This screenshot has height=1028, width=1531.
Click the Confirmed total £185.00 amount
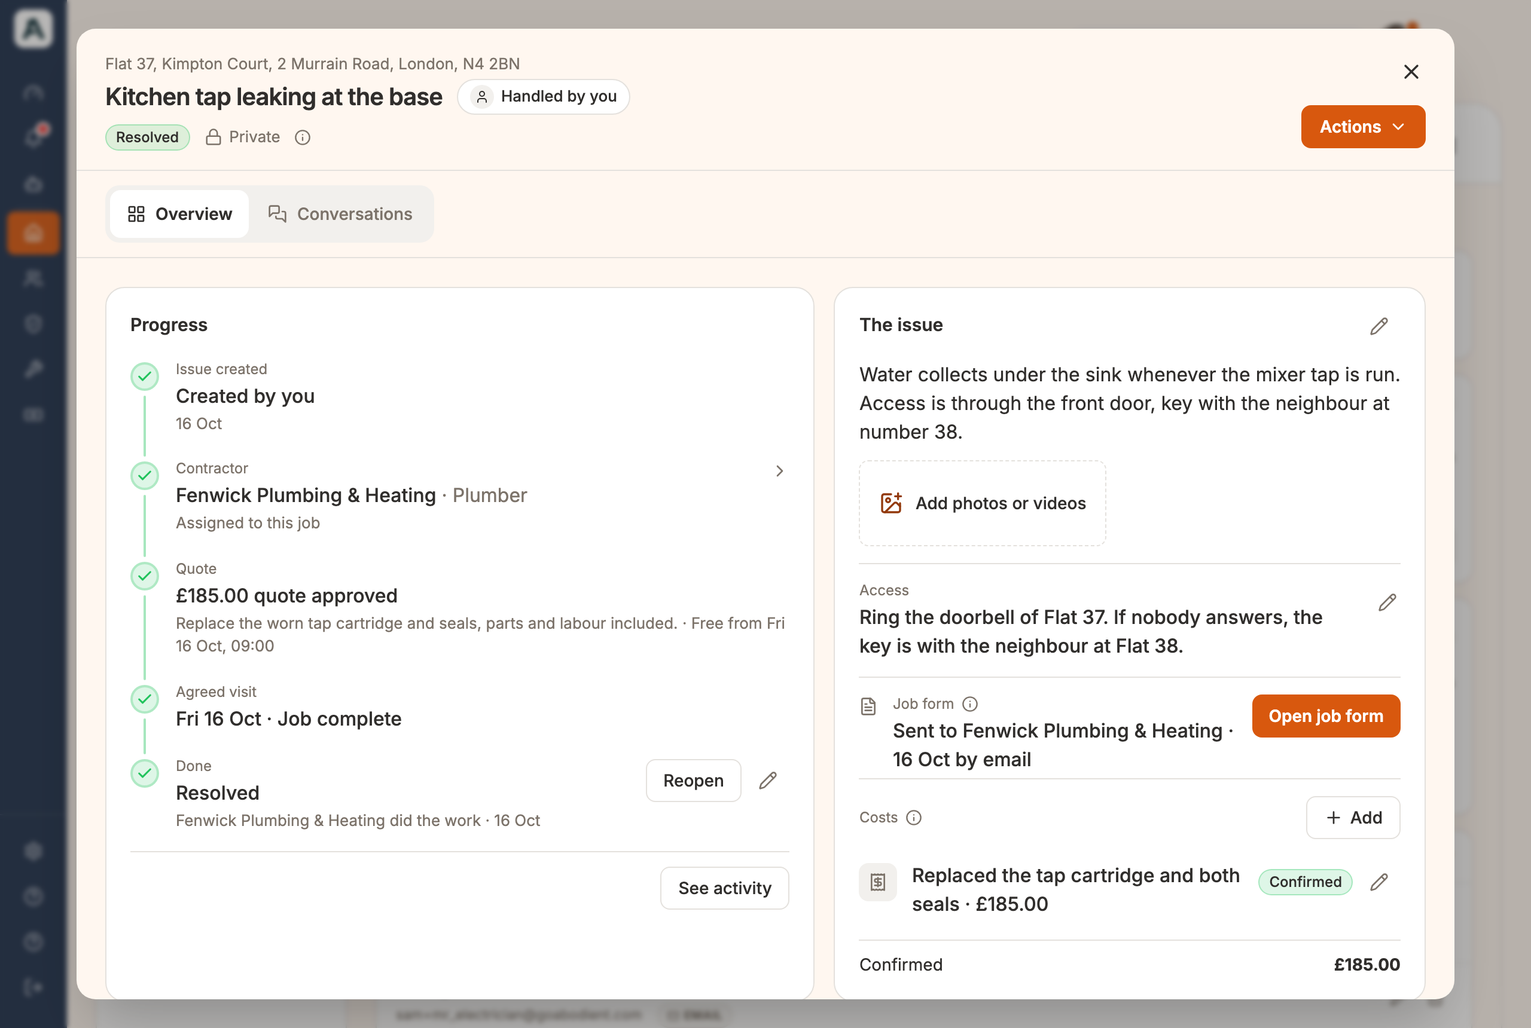(1367, 963)
